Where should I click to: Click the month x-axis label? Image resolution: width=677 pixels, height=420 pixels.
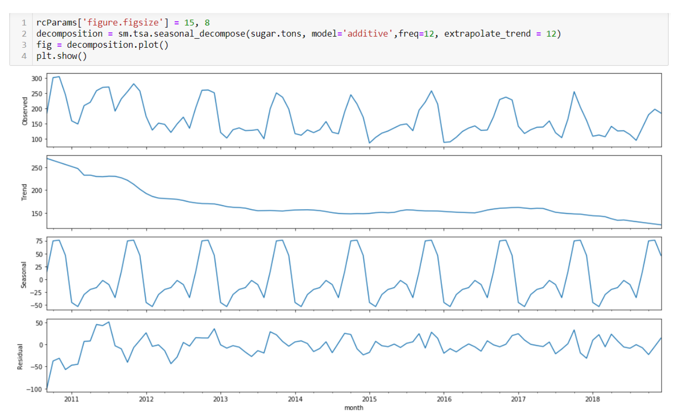(353, 407)
